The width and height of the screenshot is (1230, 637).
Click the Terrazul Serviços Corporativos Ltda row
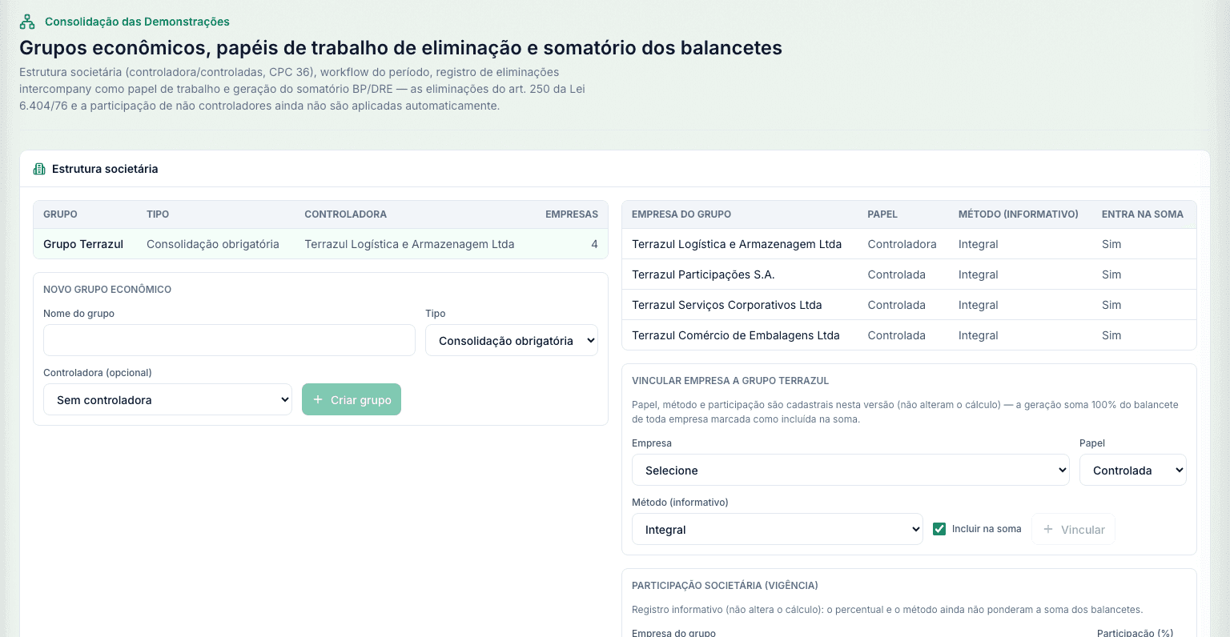tap(909, 305)
